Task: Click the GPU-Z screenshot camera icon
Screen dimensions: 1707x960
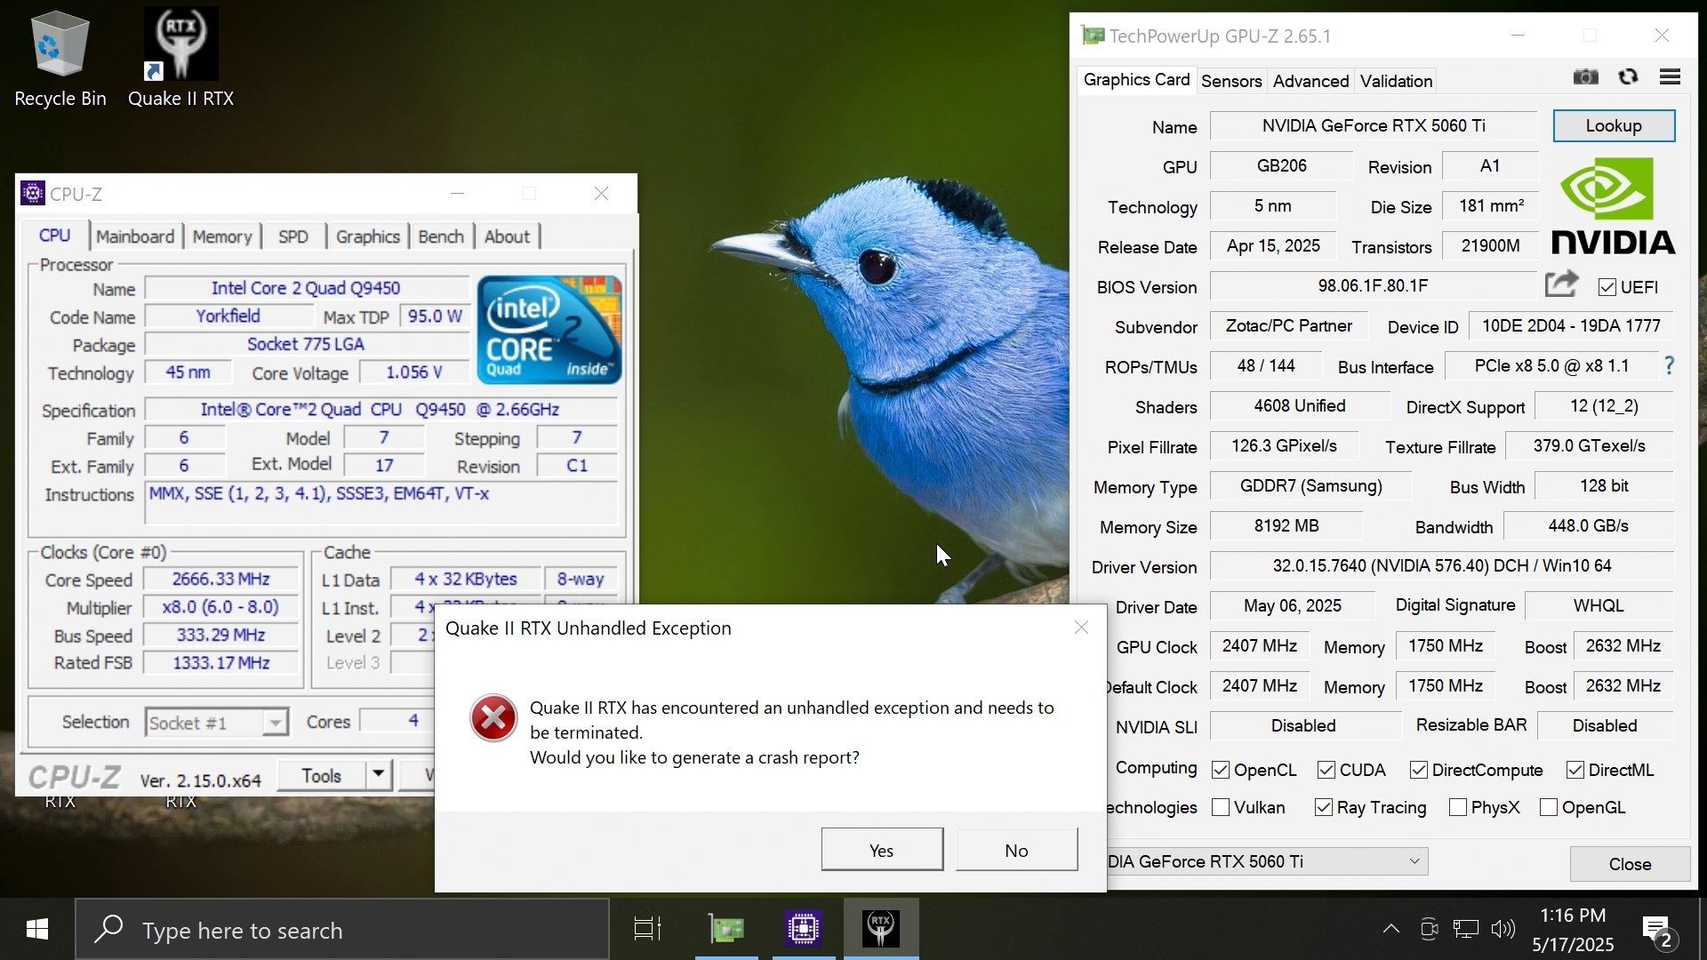Action: (x=1585, y=77)
